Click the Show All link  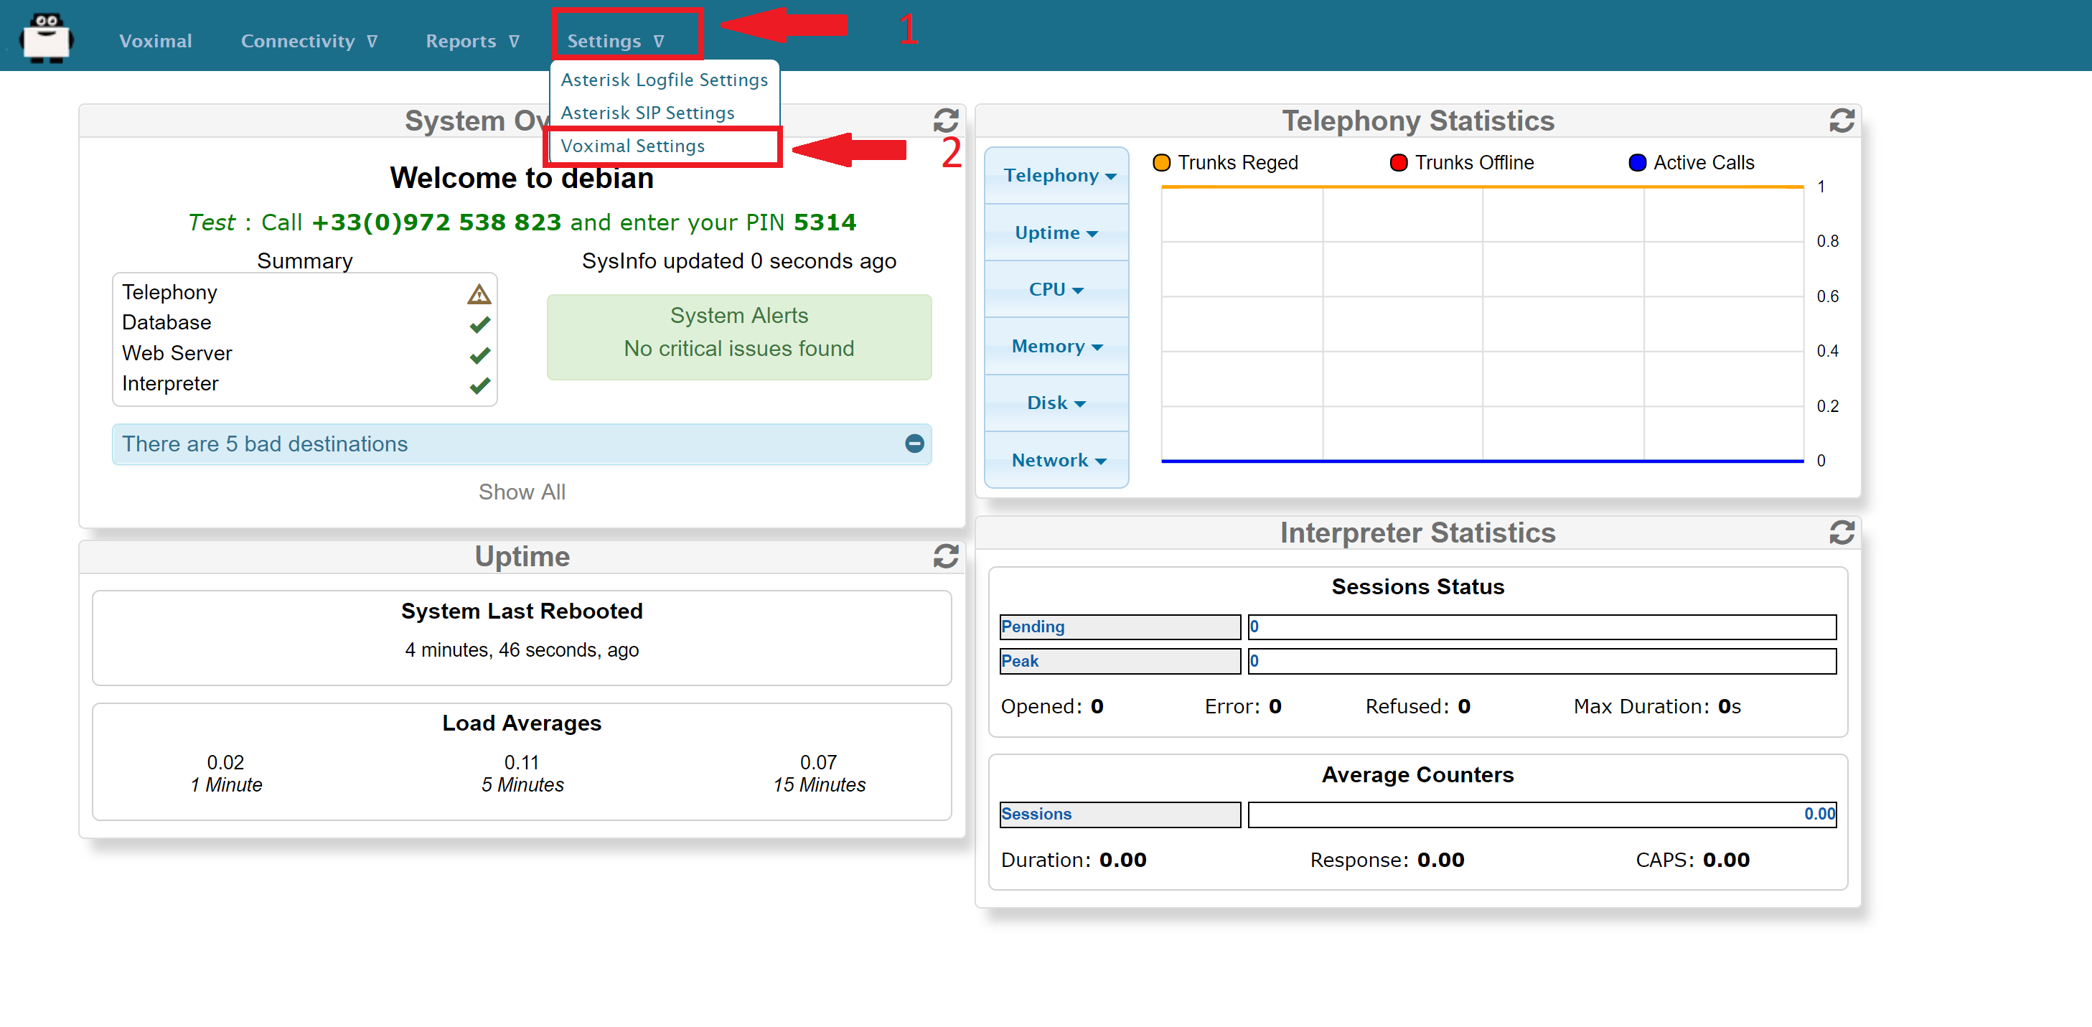[x=521, y=492]
